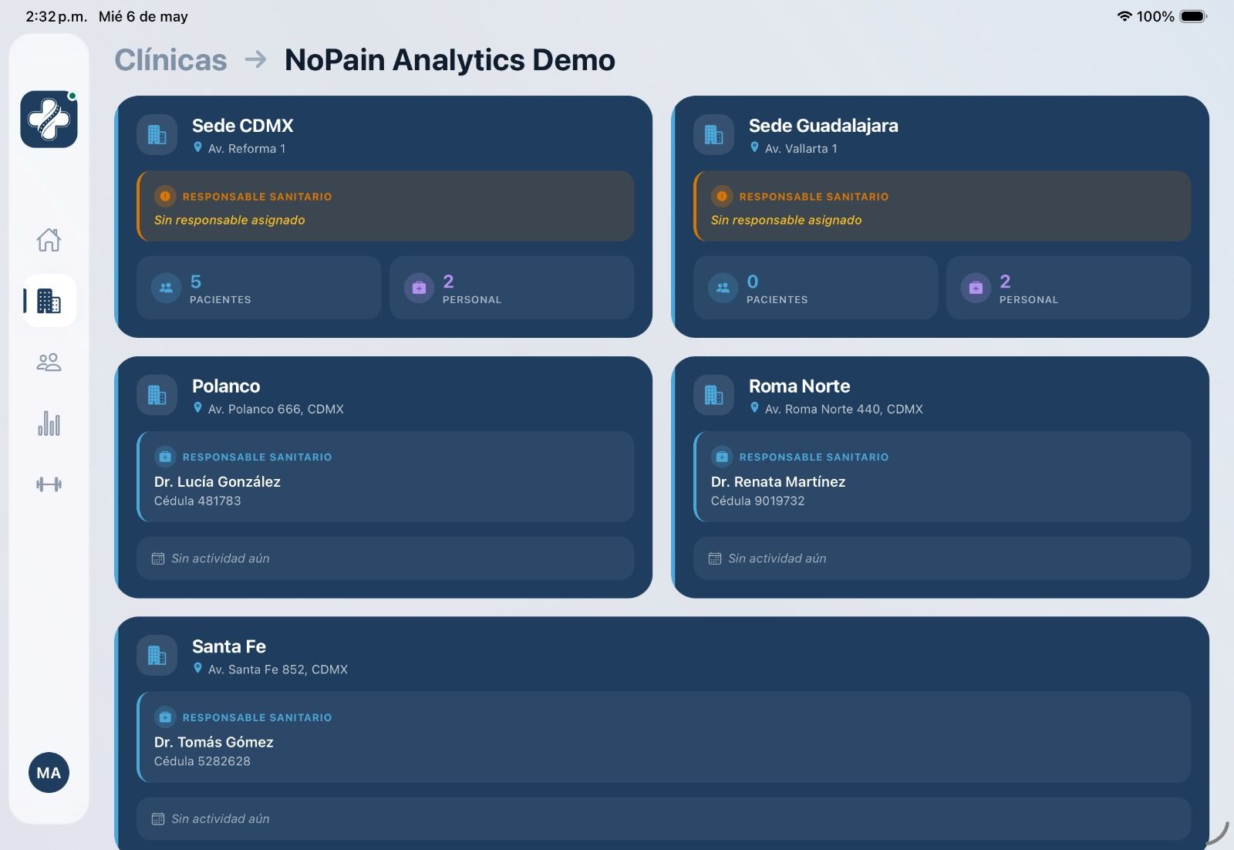Select Dr. Lucía González in Polanco
The width and height of the screenshot is (1234, 850).
[217, 482]
